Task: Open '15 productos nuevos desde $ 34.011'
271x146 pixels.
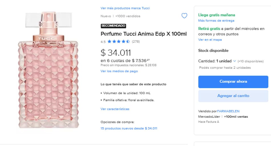Action: (129, 128)
